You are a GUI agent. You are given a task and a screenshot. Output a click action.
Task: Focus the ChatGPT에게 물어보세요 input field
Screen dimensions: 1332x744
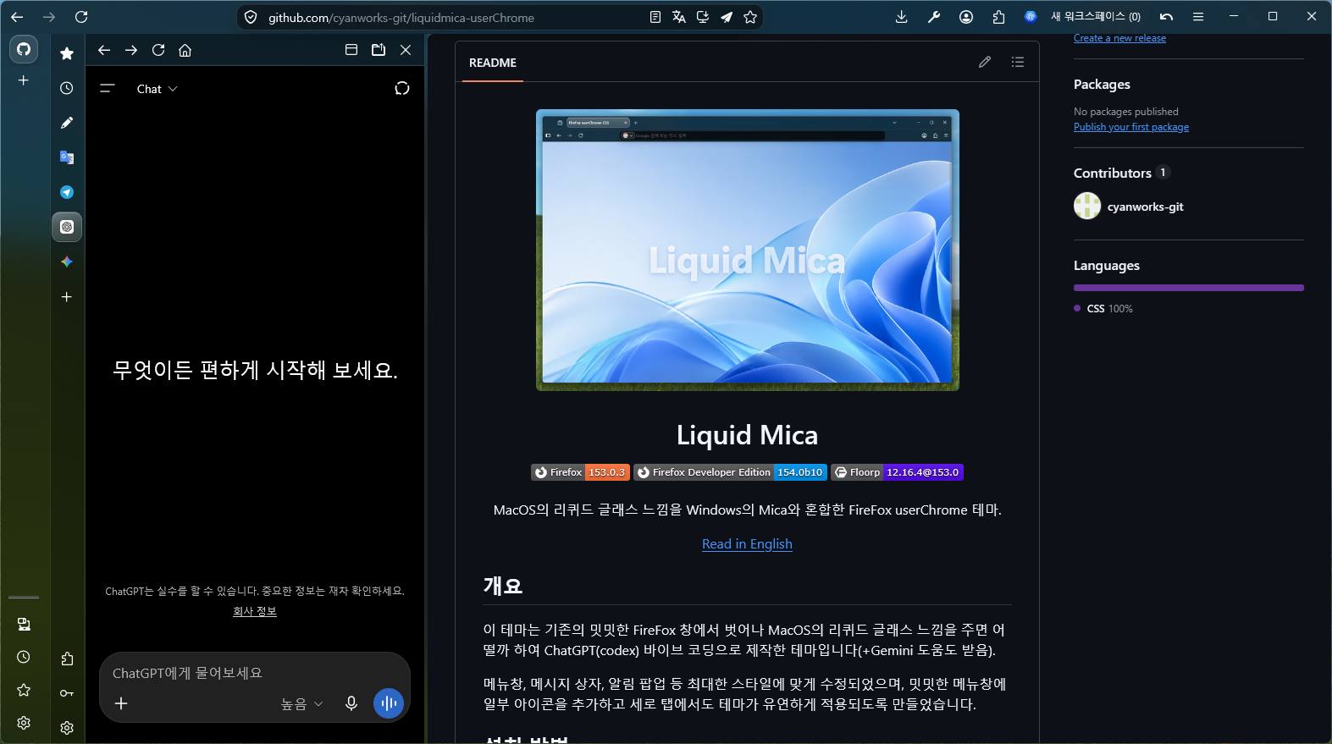point(254,673)
